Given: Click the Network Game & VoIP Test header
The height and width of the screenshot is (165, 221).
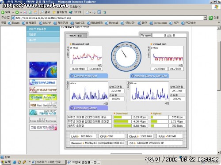Looking at the screenshot, I should click(x=149, y=76).
